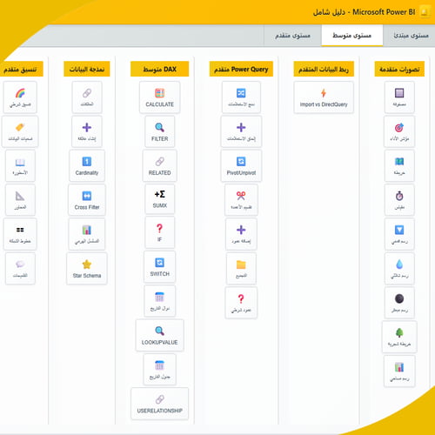Viewport: 435px width, 435px height.
Task: Open the Pivot/Unpivot card
Action: 241,165
